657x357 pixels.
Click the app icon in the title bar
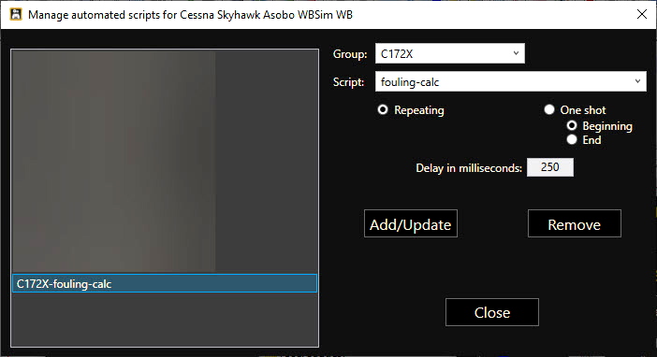click(x=16, y=14)
